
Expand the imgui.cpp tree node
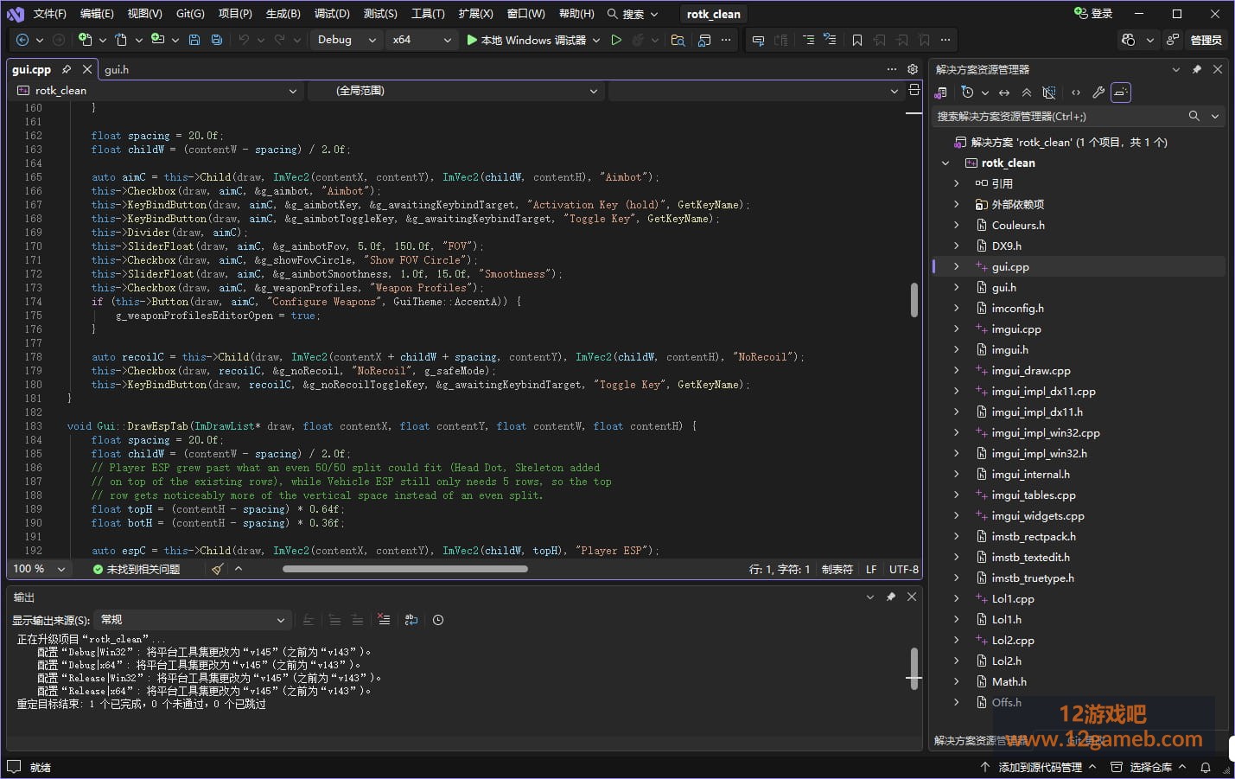click(x=956, y=329)
